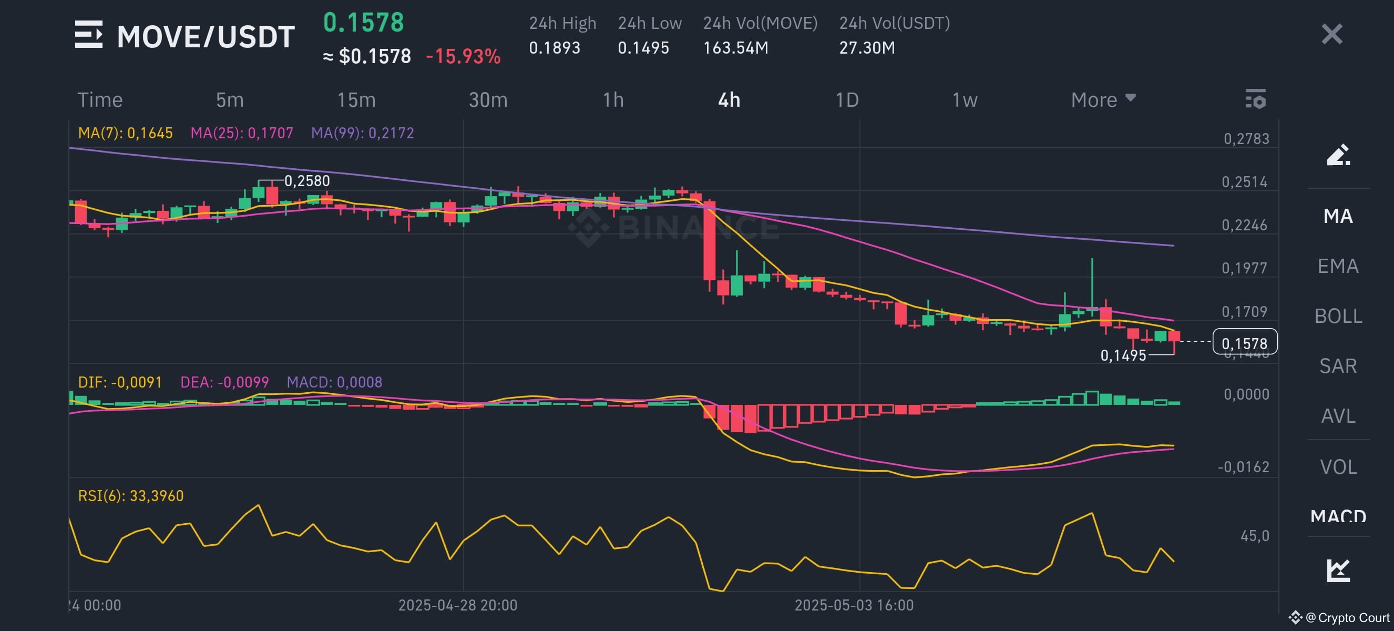This screenshot has height=631, width=1394.
Task: Select the 1D interval
Action: tap(847, 100)
